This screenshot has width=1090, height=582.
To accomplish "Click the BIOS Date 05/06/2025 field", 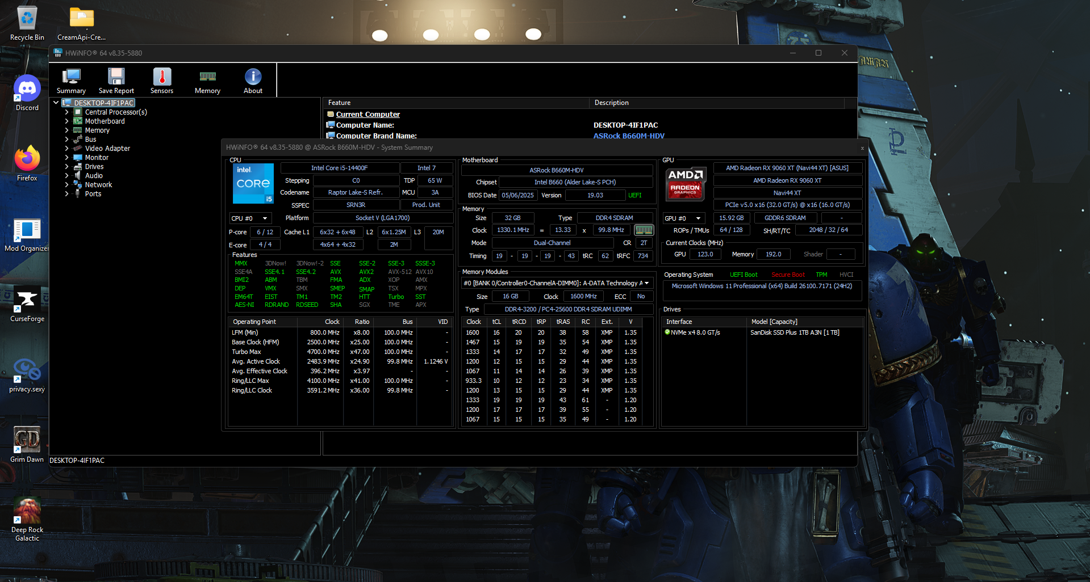I will point(517,195).
